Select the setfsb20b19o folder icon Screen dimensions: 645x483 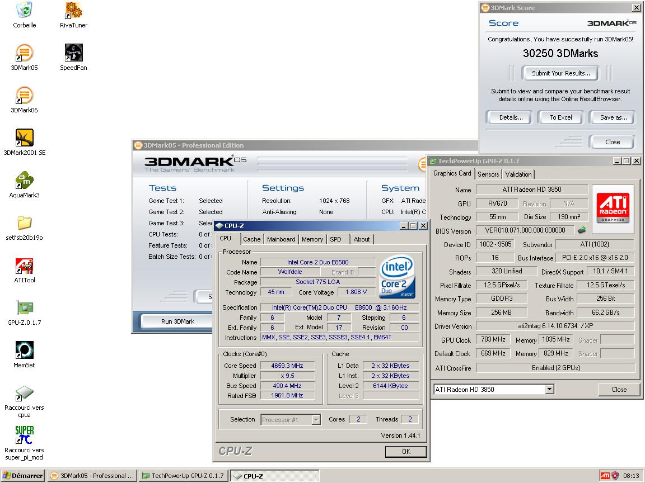click(x=24, y=222)
